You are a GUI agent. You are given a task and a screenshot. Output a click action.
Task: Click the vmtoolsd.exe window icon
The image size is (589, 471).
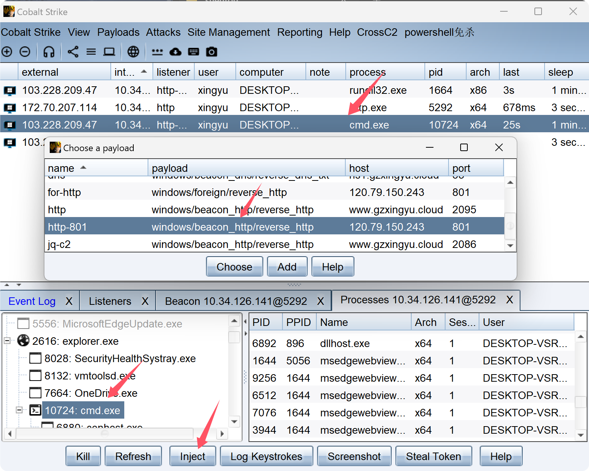pyautogui.click(x=35, y=375)
